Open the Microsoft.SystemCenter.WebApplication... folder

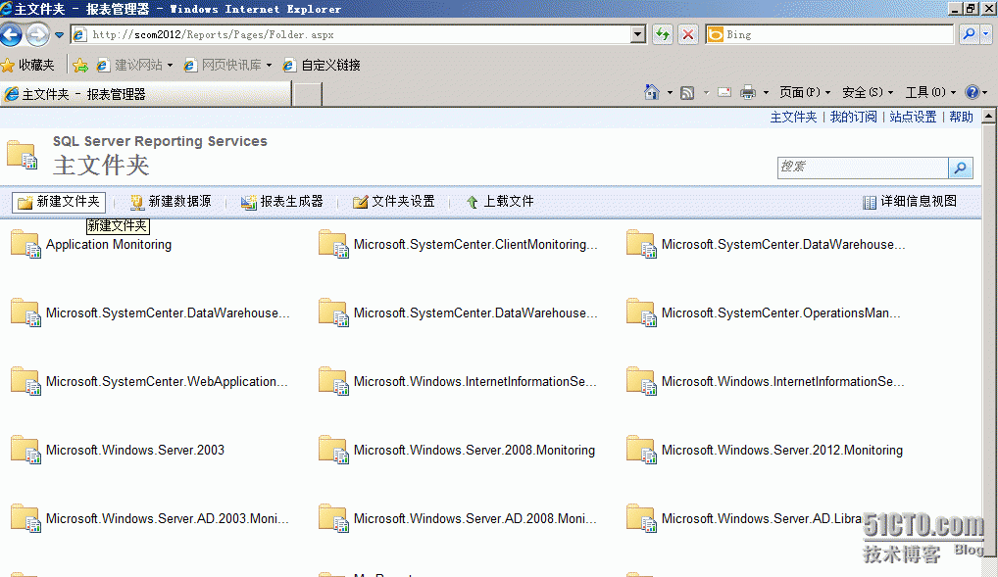167,382
